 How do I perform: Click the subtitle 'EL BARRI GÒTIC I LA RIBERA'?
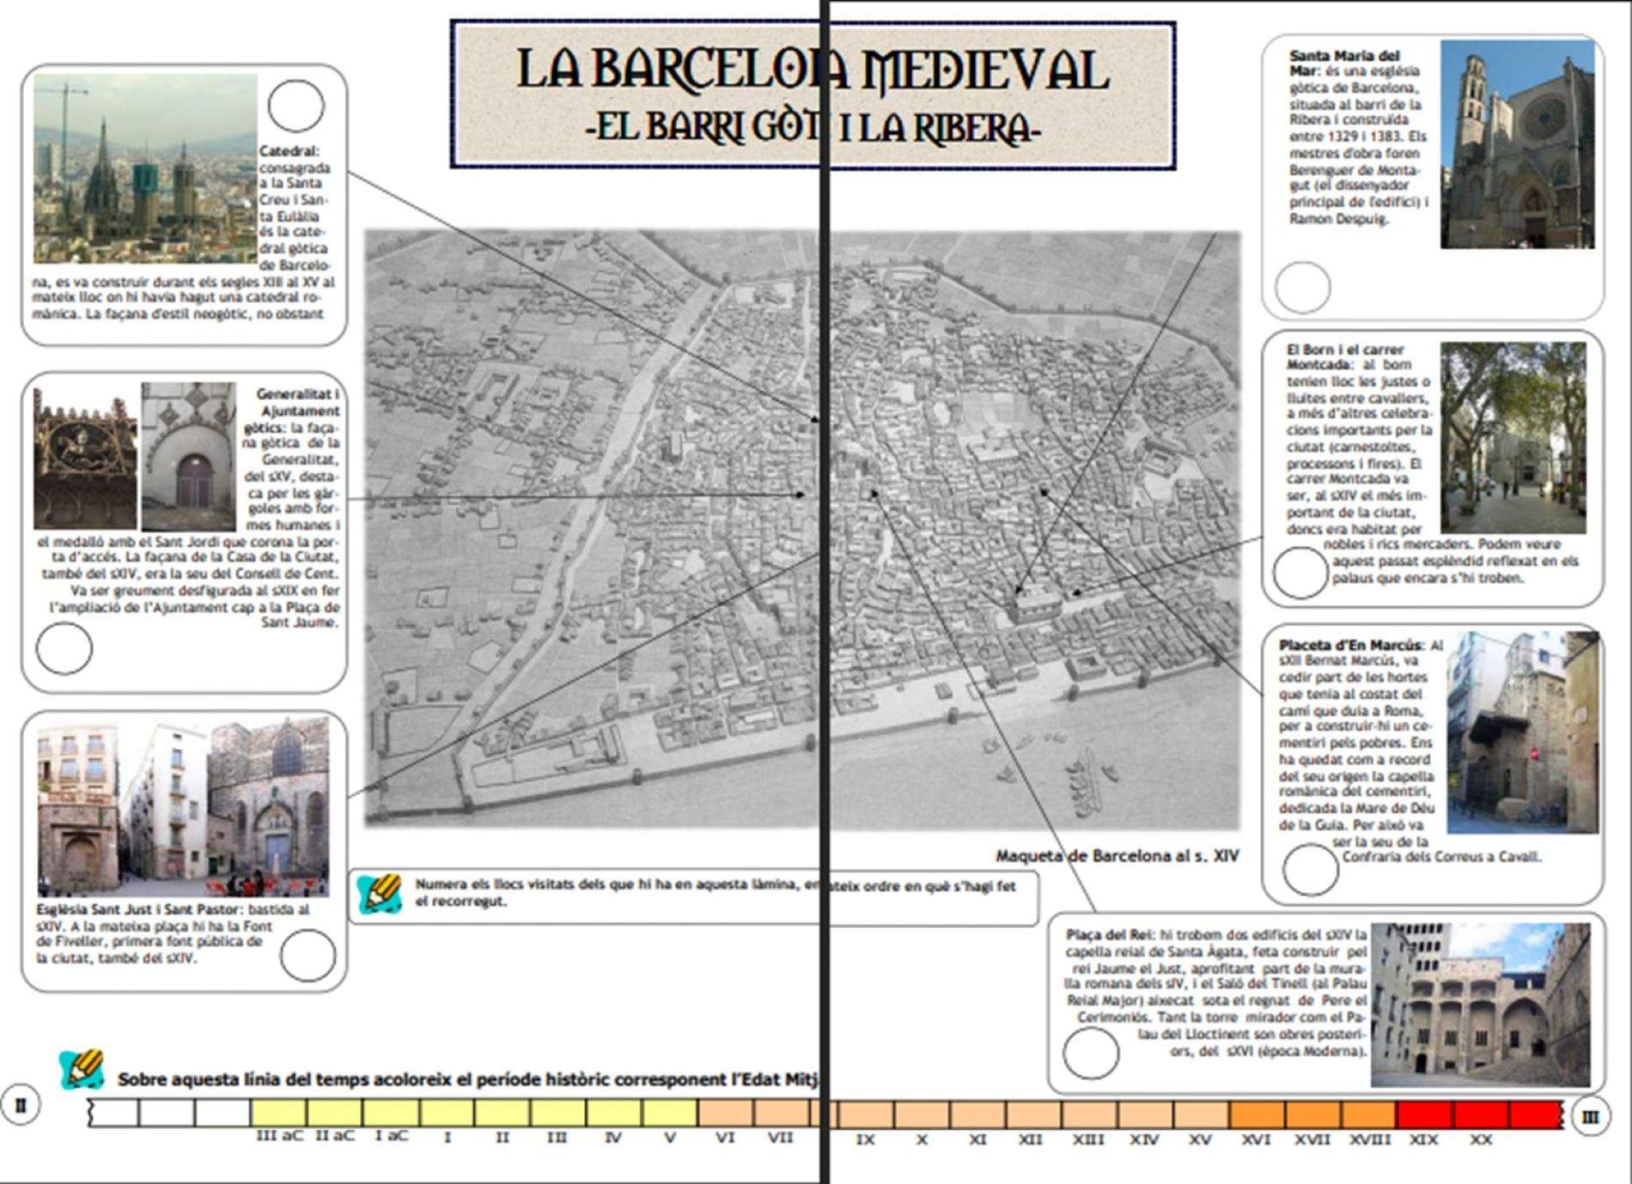pos(813,128)
